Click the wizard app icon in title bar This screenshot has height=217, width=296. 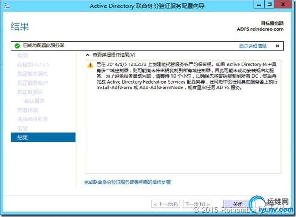(x=6, y=6)
